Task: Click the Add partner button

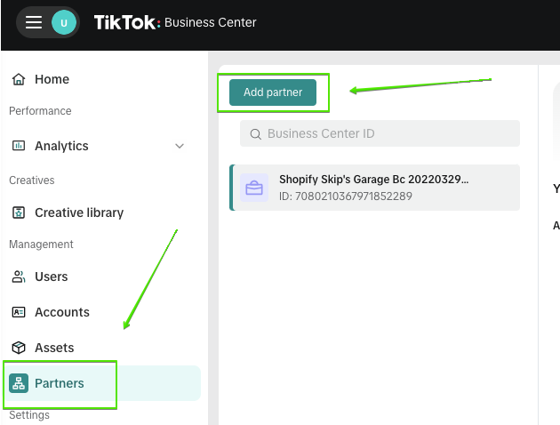Action: click(273, 92)
